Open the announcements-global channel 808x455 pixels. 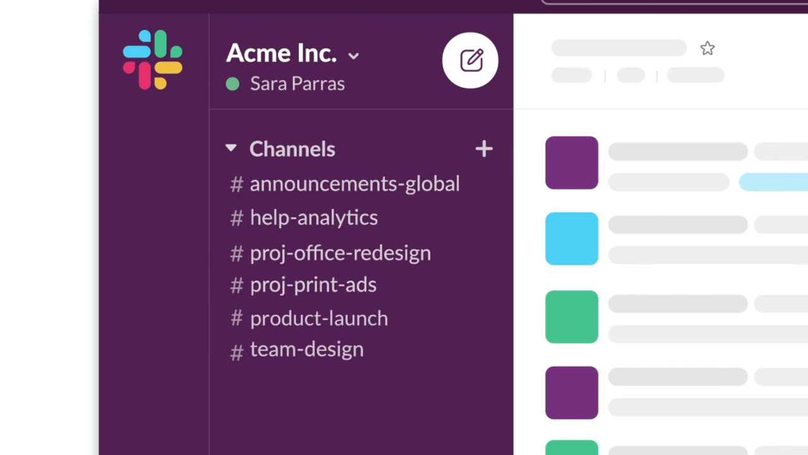pos(354,184)
